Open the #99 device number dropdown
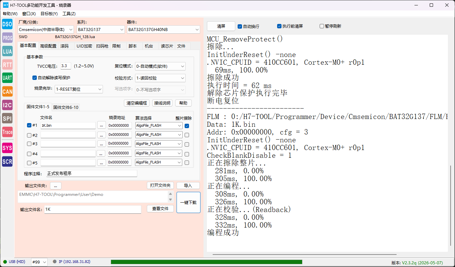This screenshot has width=455, height=267. pyautogui.click(x=39, y=262)
